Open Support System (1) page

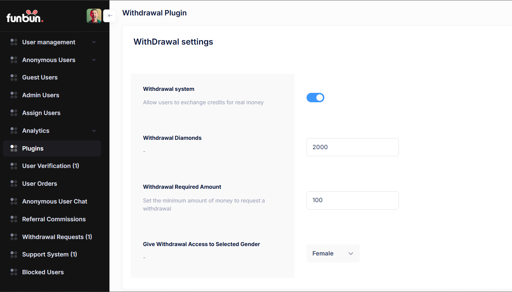(x=49, y=254)
